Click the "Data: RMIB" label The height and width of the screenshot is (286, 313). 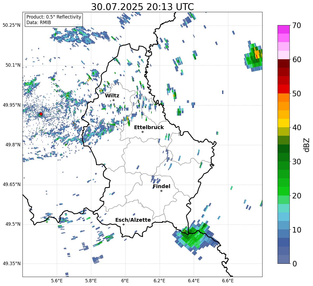coord(39,22)
